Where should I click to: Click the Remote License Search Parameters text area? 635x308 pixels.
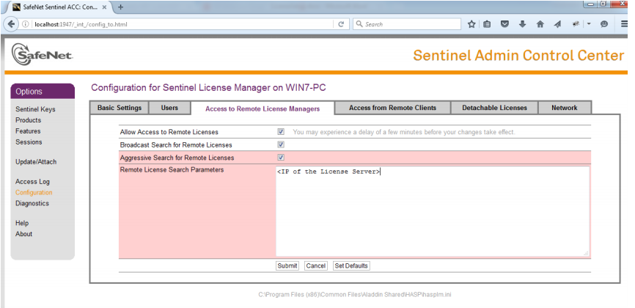pyautogui.click(x=433, y=211)
